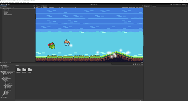The width and height of the screenshot is (188, 101).
Task: Open the Tile Palette tab
Action: [x=153, y=6]
